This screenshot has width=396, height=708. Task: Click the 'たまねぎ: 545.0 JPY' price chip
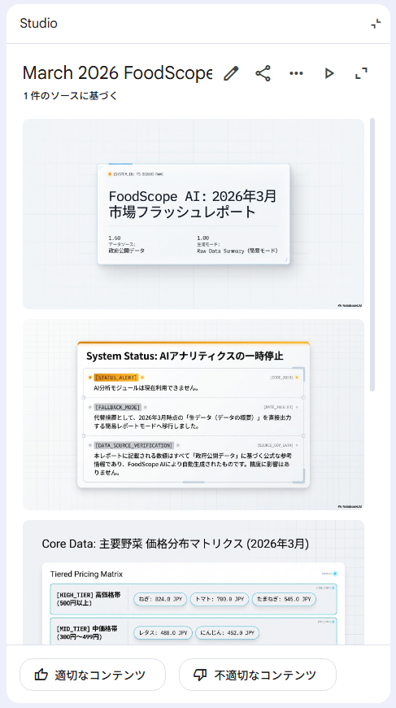[284, 599]
